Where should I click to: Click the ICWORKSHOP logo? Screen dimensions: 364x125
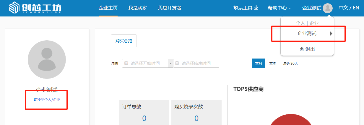coord(35,8)
